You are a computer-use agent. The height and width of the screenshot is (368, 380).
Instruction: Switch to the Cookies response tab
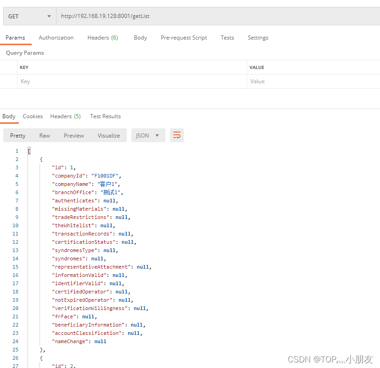point(33,116)
